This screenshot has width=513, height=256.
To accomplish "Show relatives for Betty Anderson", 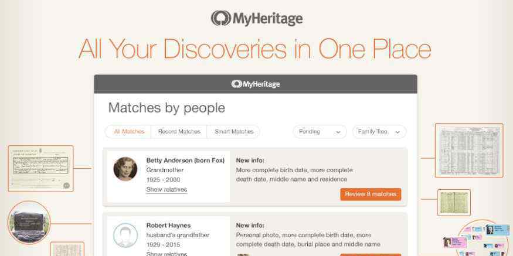I will tap(167, 190).
